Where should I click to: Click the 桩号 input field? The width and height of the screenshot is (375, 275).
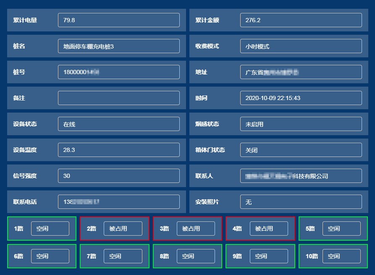click(119, 72)
